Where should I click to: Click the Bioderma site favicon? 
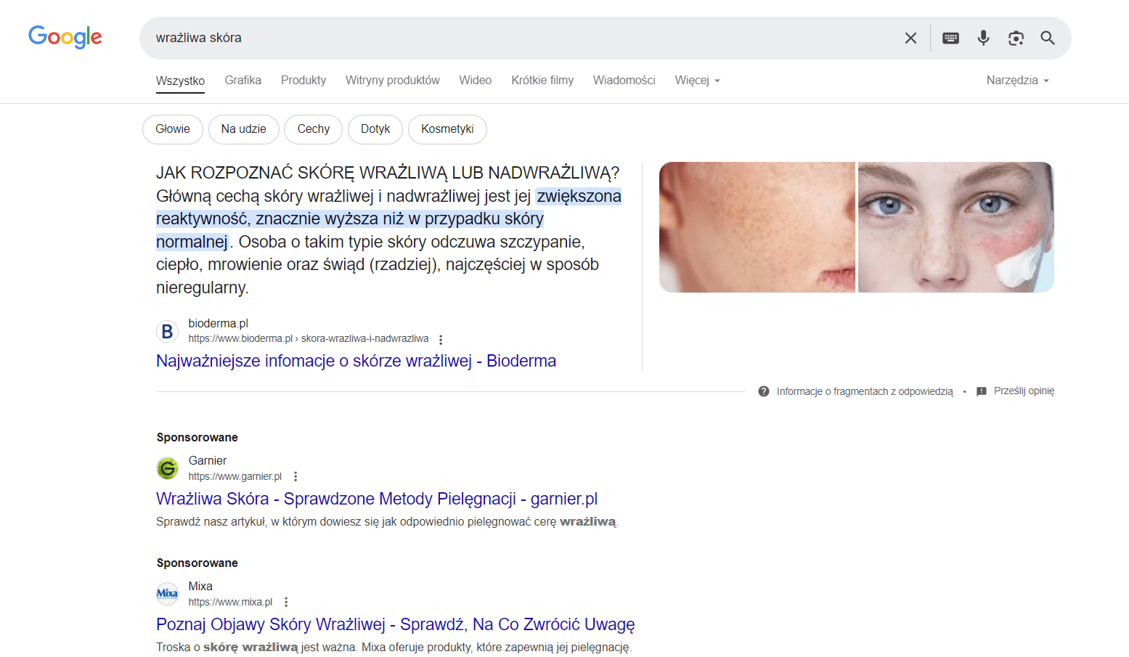(x=167, y=331)
